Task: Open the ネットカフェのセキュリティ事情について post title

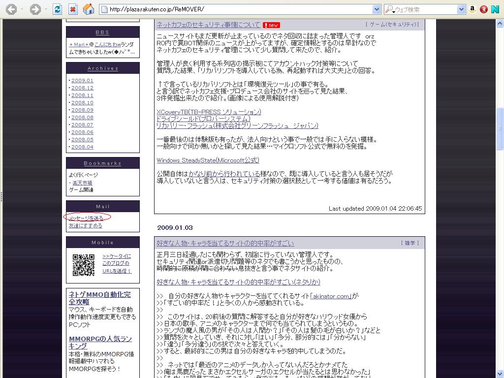Action: [208, 24]
